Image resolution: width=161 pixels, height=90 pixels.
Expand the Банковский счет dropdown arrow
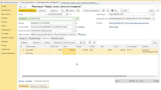click(x=151, y=19)
